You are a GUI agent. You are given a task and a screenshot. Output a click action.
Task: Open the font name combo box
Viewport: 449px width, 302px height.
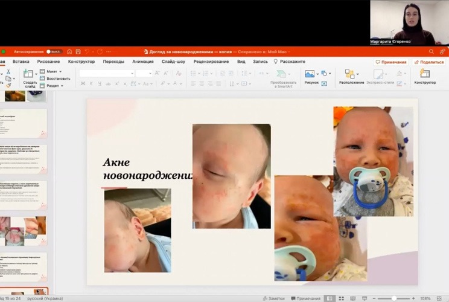point(106,73)
